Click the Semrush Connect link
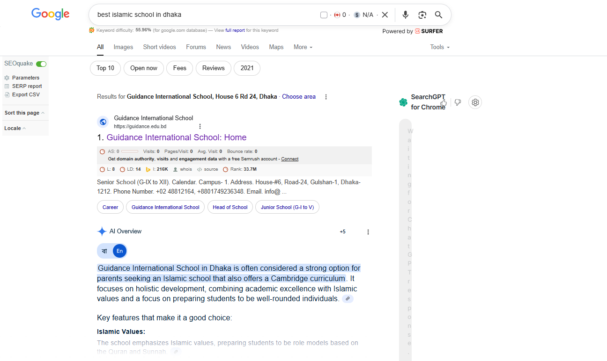This screenshot has width=607, height=361. 290,159
